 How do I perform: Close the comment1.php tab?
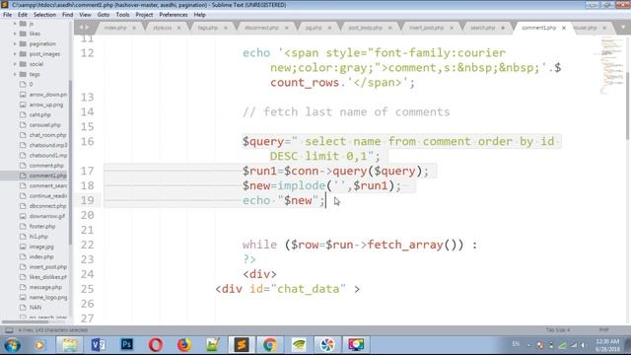(564, 28)
